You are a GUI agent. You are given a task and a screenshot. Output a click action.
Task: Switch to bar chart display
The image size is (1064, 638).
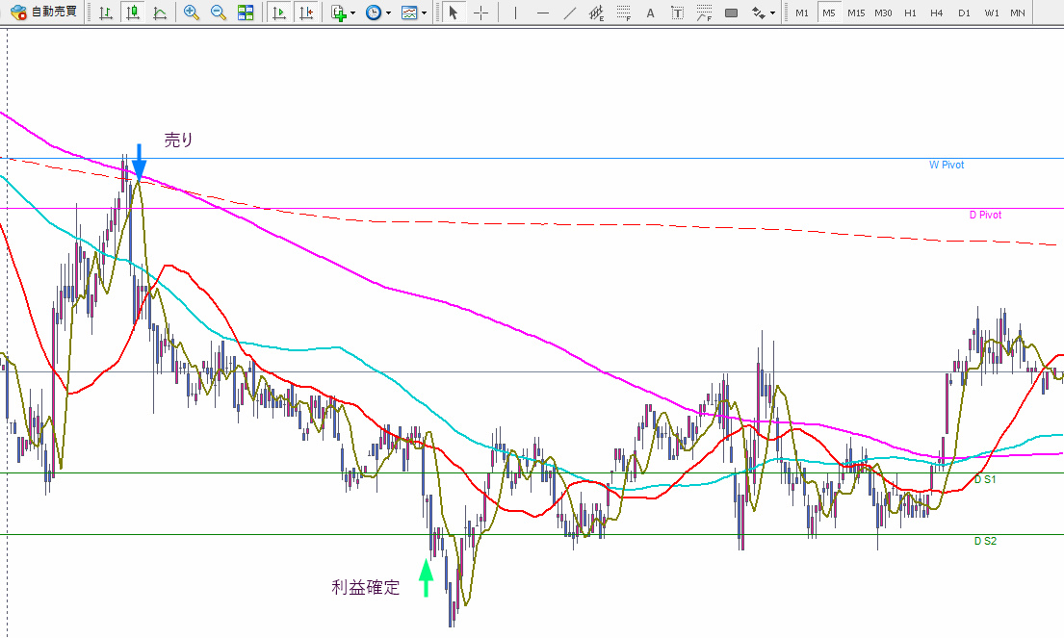(106, 13)
